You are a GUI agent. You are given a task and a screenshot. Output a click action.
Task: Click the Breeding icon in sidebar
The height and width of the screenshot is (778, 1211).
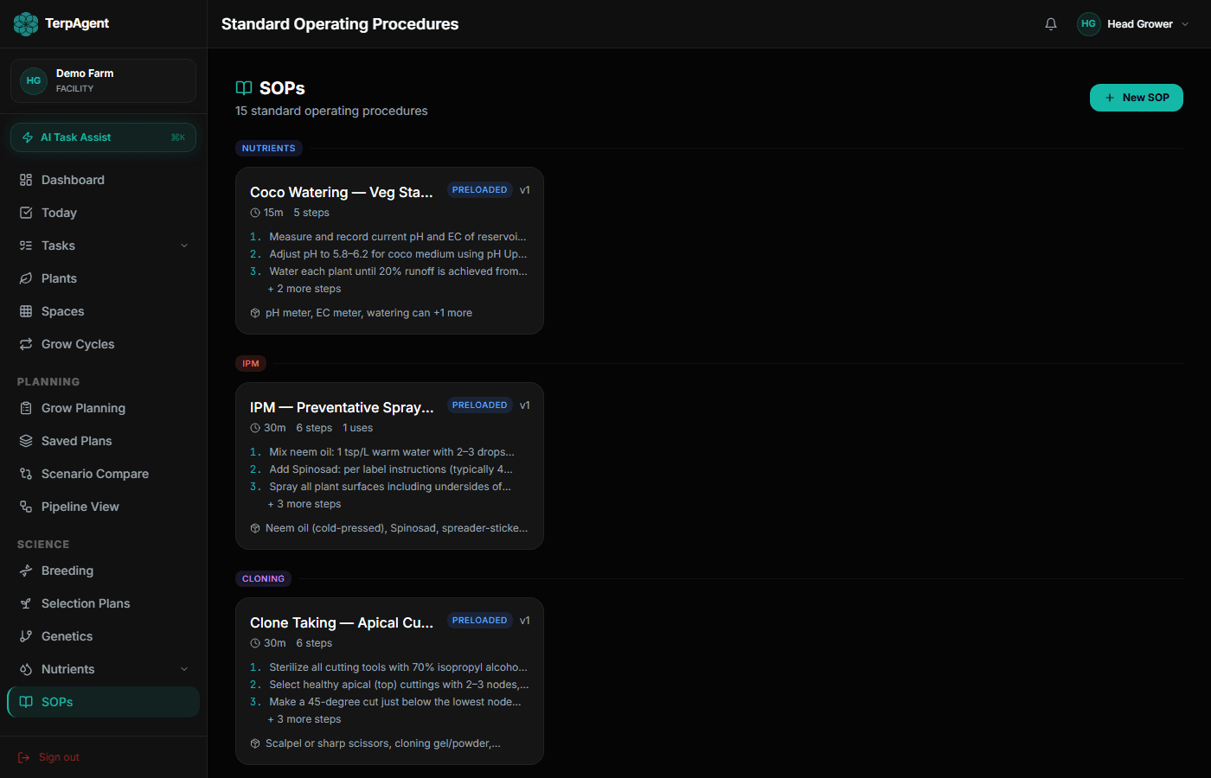click(26, 571)
